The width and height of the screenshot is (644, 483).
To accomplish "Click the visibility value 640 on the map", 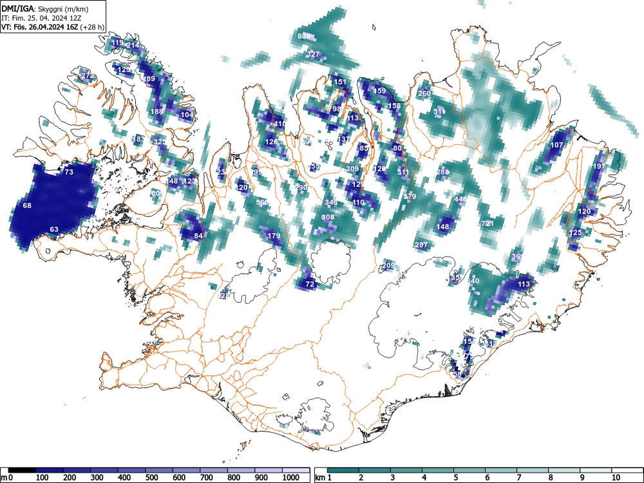I will (x=473, y=281).
